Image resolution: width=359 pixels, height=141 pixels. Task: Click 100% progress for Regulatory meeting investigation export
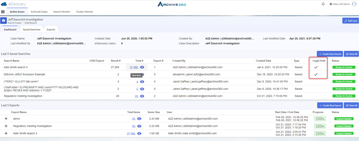(x=320, y=126)
